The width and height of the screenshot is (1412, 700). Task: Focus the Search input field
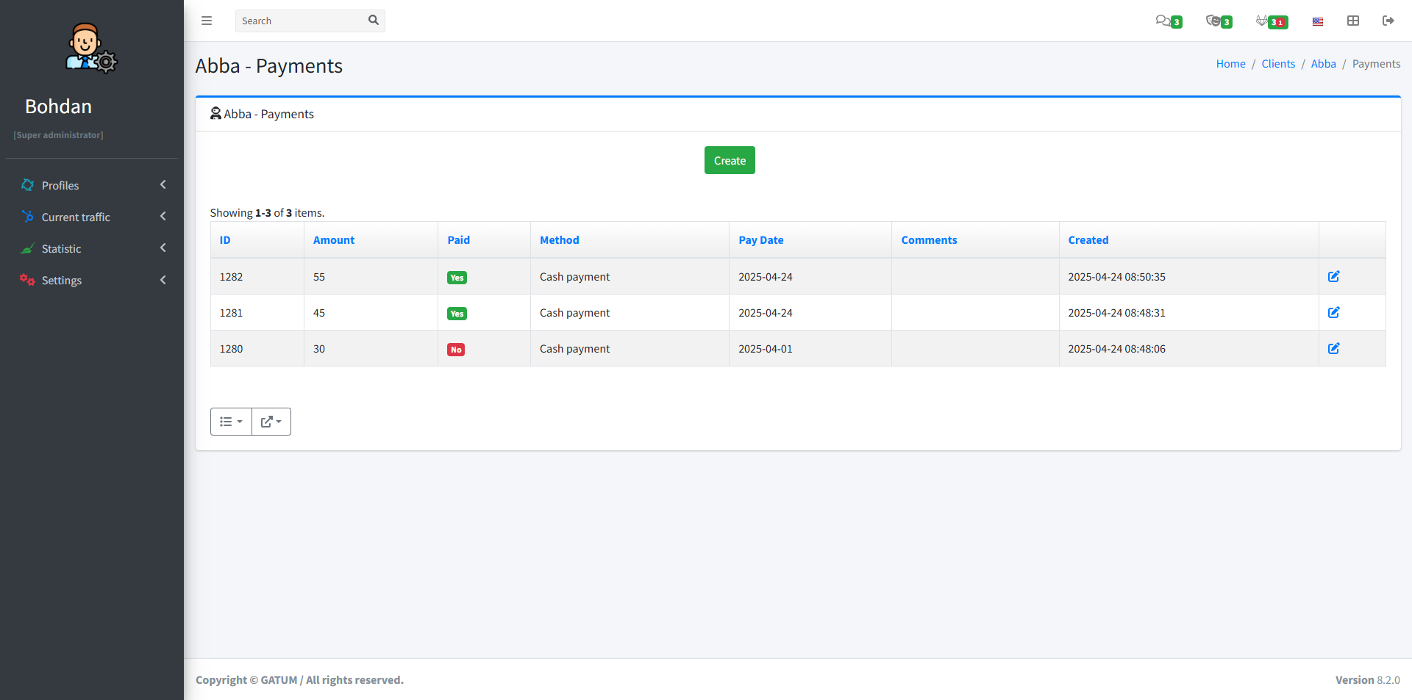(x=300, y=21)
